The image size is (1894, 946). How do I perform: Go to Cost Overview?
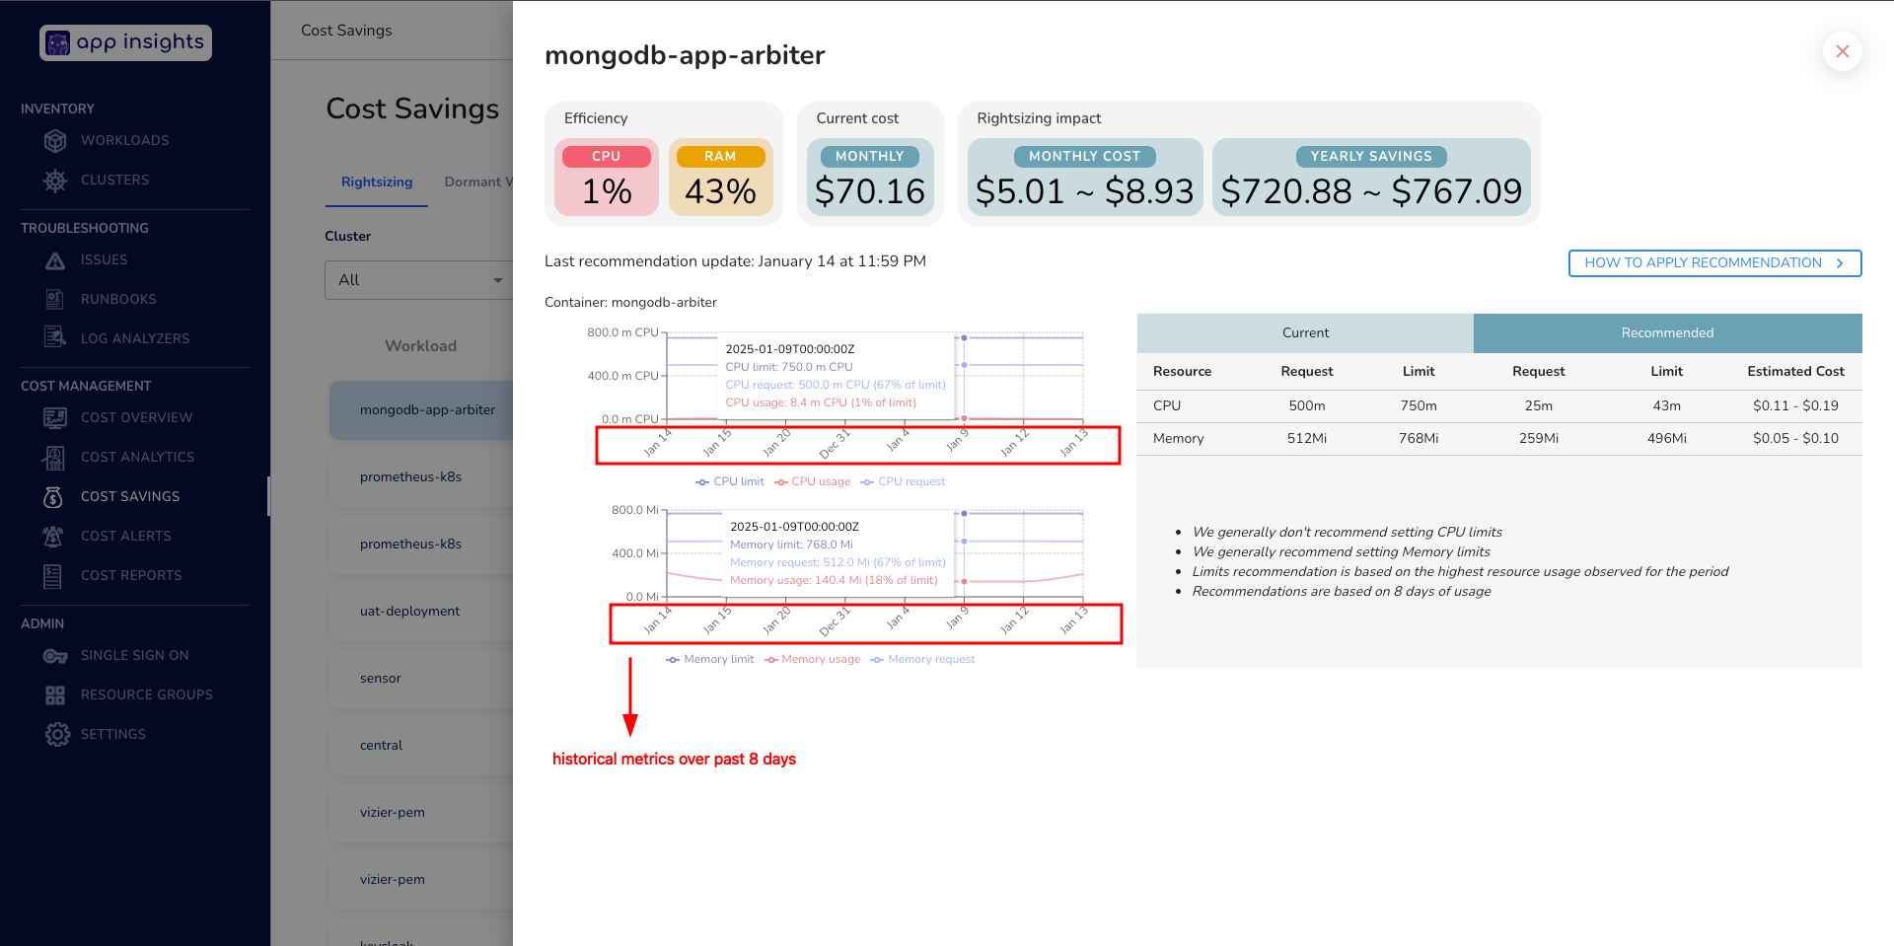pos(136,417)
